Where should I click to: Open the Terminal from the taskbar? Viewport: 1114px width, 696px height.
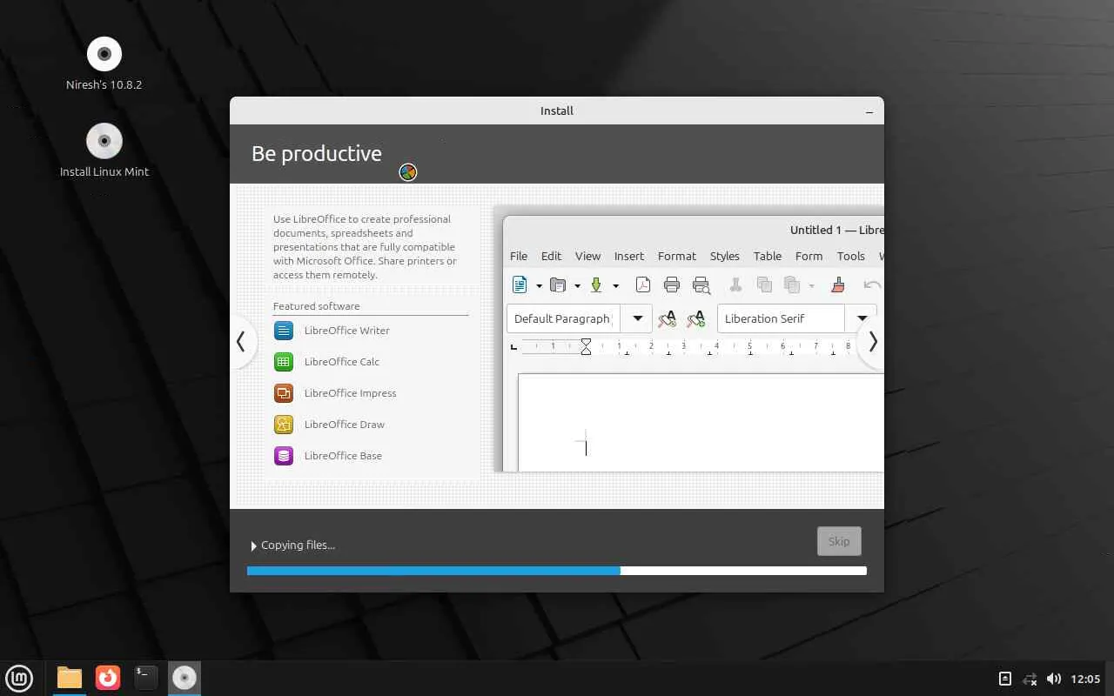coord(146,677)
